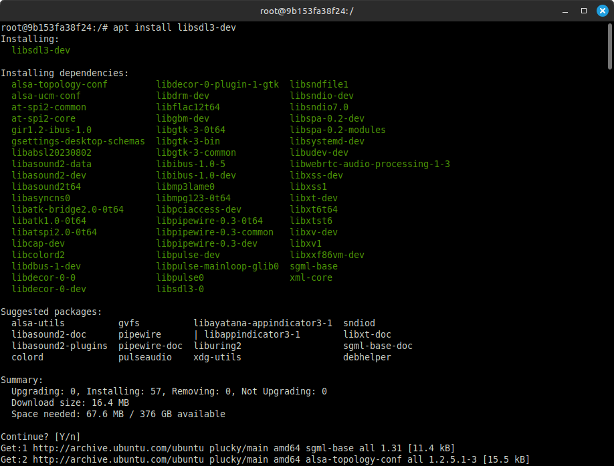This screenshot has height=466, width=614.
Task: Click the package libasound2t64
Action: tap(45, 187)
